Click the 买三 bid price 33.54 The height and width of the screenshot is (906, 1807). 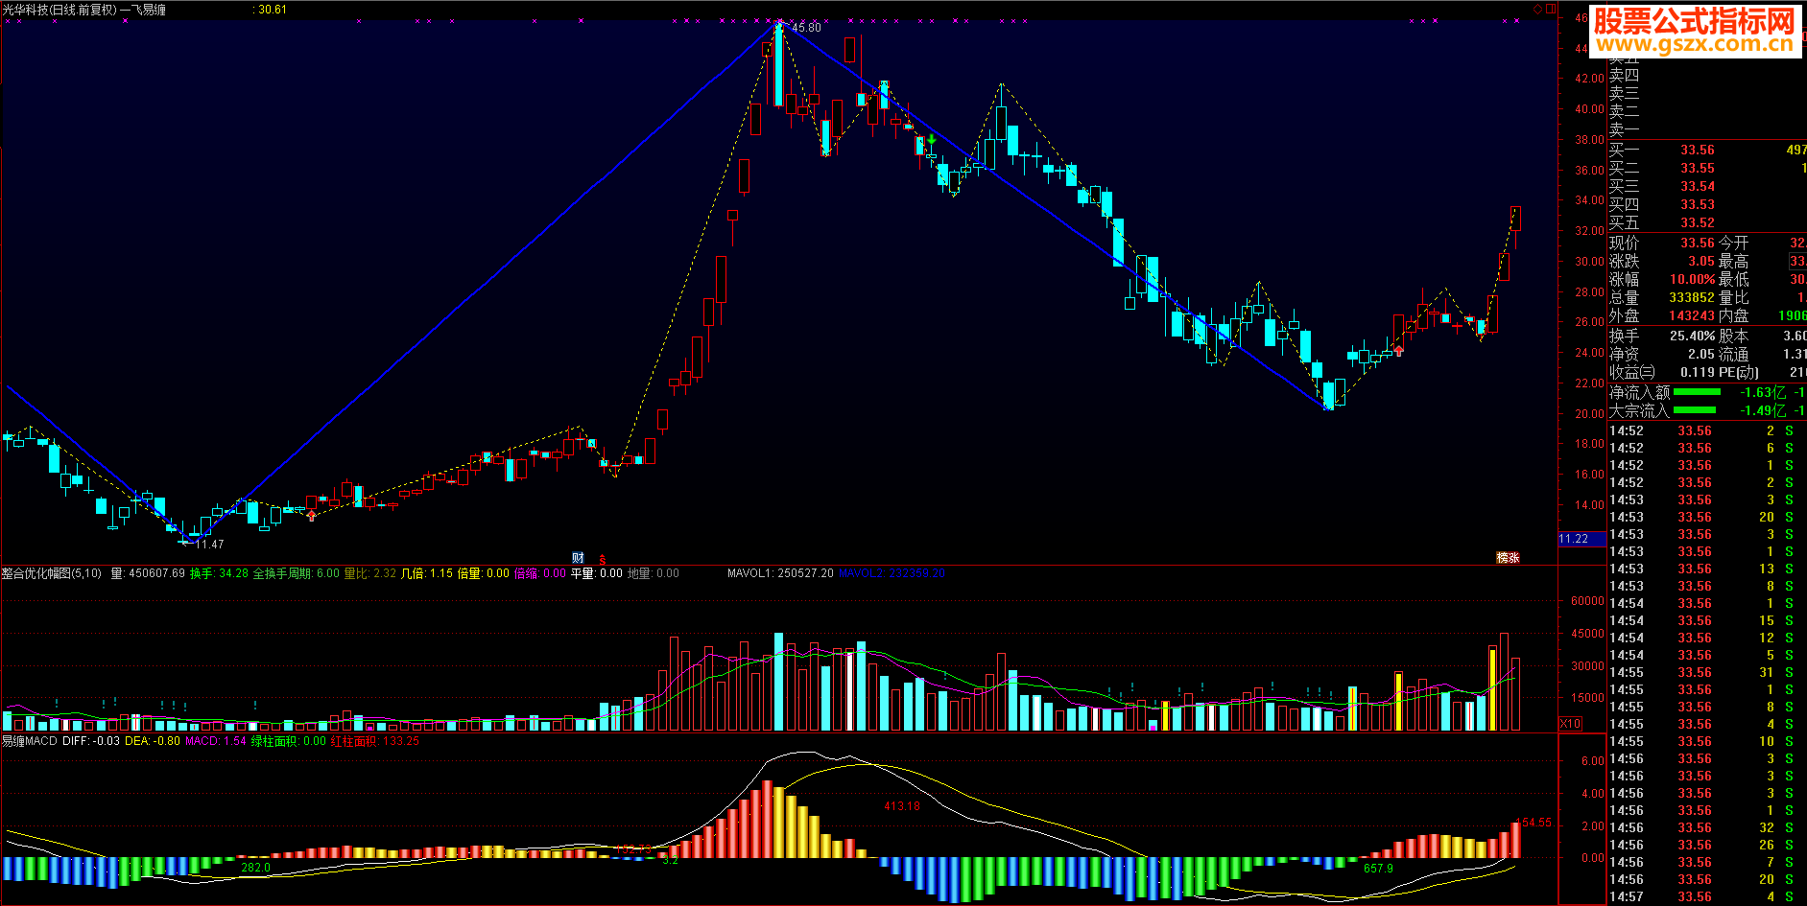coord(1697,186)
